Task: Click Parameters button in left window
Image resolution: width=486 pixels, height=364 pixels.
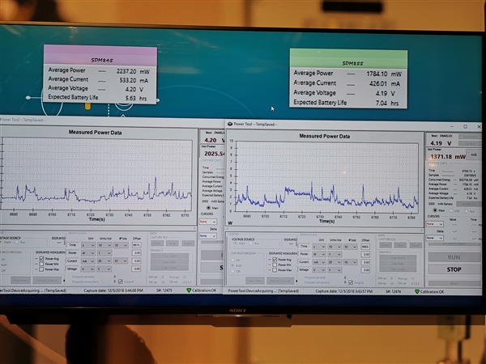Action: (20, 280)
